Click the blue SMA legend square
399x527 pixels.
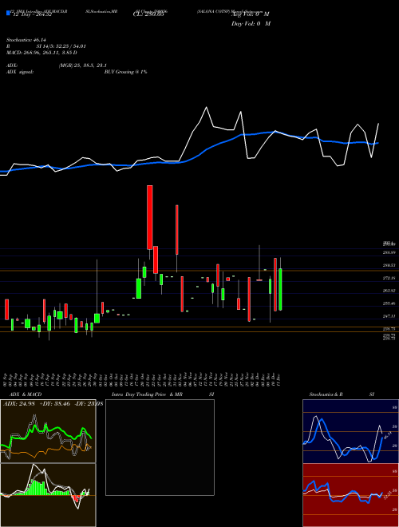[8, 13]
